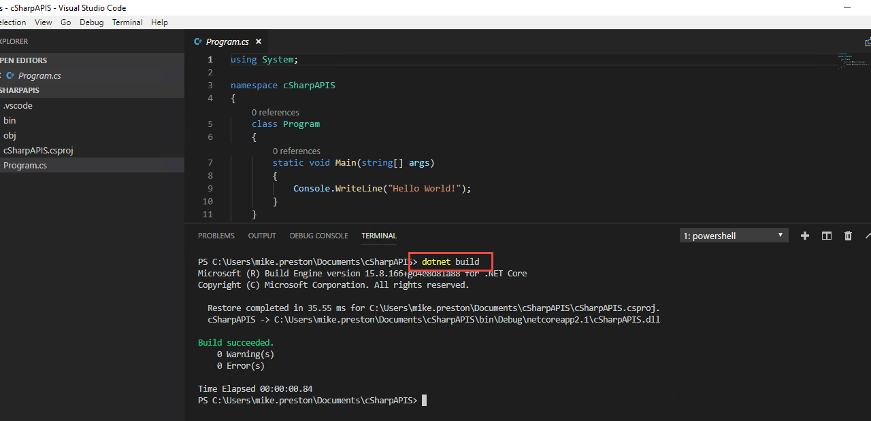Click the "namespace cSharpAPIS" code line
Screen dimensions: 871x421
pyautogui.click(x=283, y=86)
